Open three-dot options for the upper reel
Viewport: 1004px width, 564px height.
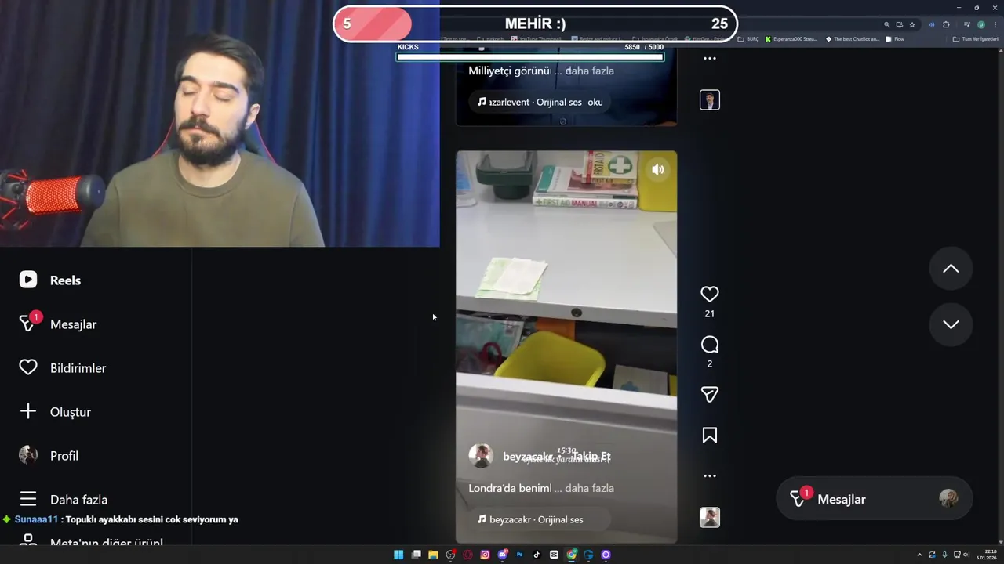pos(709,58)
